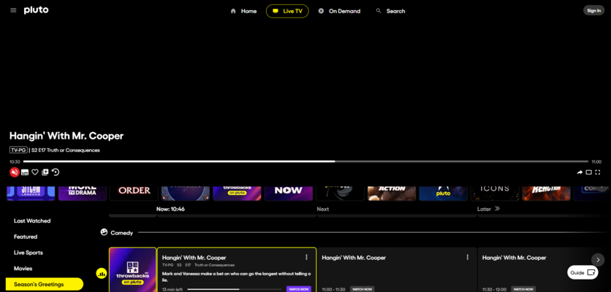Open the 11:30 Hangin' With Mr. Cooper card
Screen dimensions: 611x292
[544, 269]
